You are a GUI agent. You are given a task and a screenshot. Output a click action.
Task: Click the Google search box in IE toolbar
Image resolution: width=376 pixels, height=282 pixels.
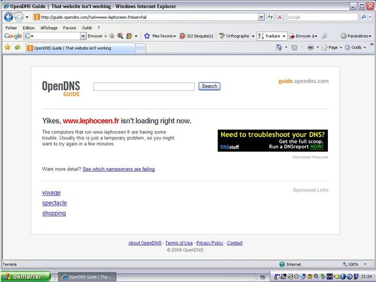point(322,17)
